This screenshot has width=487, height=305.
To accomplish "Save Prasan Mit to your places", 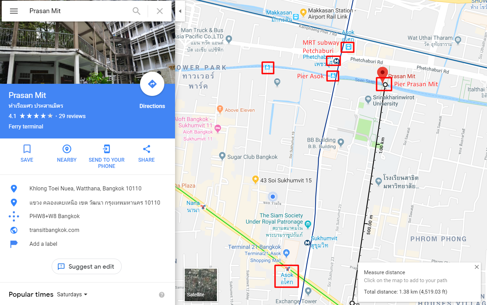I will [27, 153].
